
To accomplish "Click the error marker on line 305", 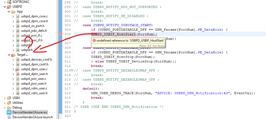I will pyautogui.click(x=61, y=34).
